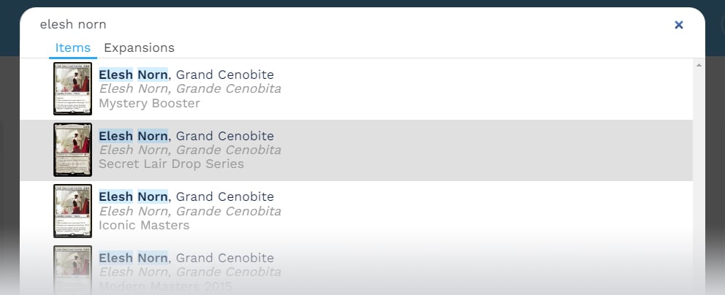Close the search overlay with the X
The width and height of the screenshot is (725, 295).
pyautogui.click(x=678, y=25)
